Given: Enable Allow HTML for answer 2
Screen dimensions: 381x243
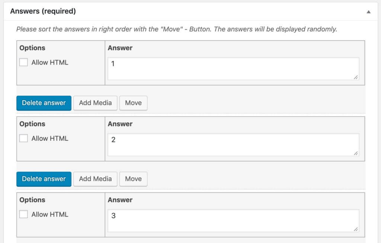Looking at the screenshot, I should (24, 138).
